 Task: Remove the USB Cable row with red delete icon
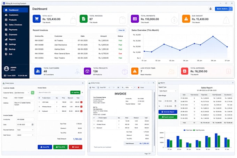81,102
